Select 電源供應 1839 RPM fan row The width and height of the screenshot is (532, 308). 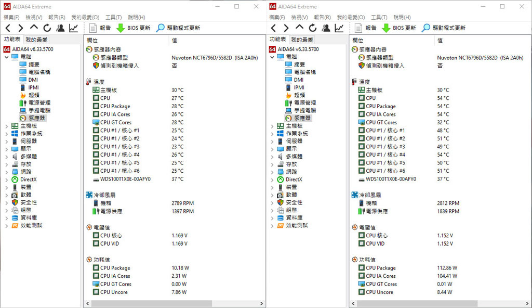coord(409,211)
